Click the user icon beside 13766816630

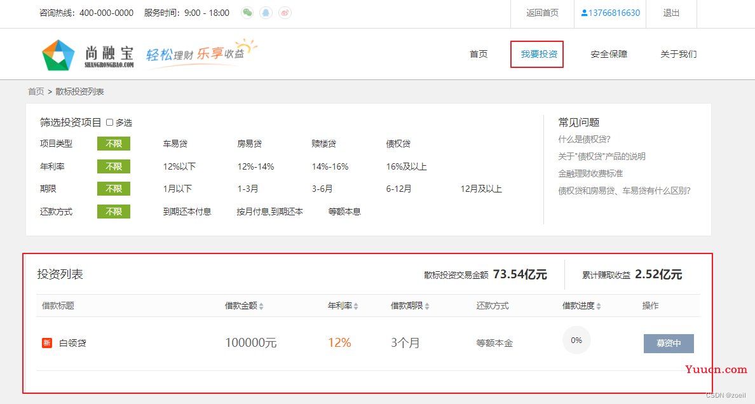tap(584, 13)
